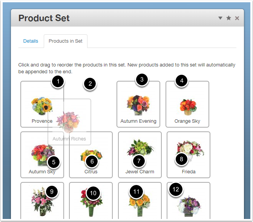
Task: Click the Product Set title heading
Action: tap(44, 18)
